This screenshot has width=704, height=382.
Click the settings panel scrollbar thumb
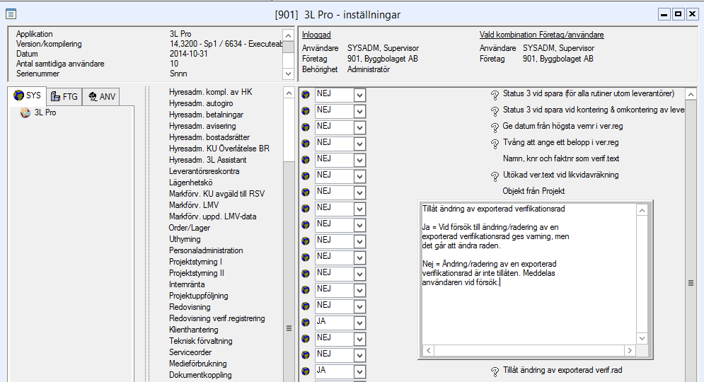pyautogui.click(x=691, y=283)
